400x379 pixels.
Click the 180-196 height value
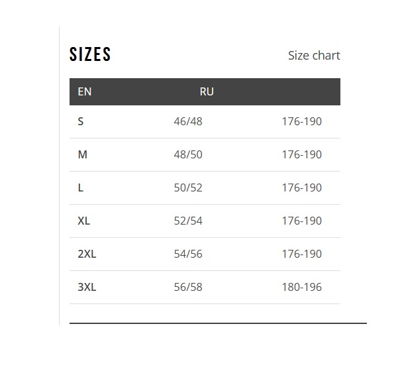point(302,287)
